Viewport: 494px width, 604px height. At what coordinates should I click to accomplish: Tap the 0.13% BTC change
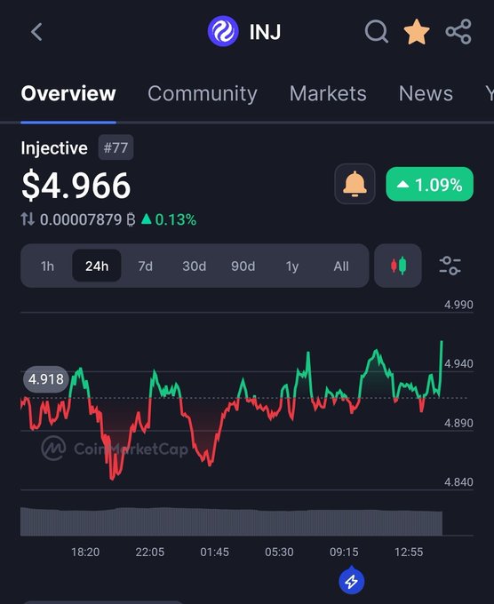[x=169, y=220]
